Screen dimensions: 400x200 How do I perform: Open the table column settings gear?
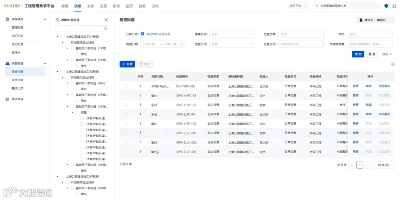coord(393,64)
